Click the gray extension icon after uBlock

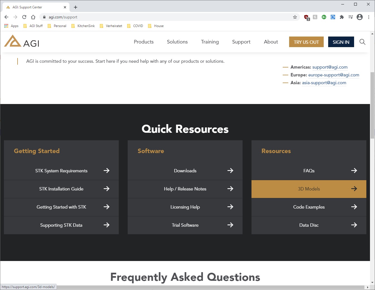click(x=315, y=17)
